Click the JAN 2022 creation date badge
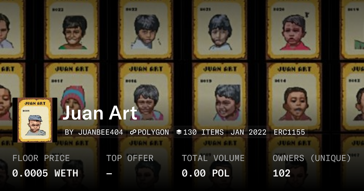 tap(248, 132)
